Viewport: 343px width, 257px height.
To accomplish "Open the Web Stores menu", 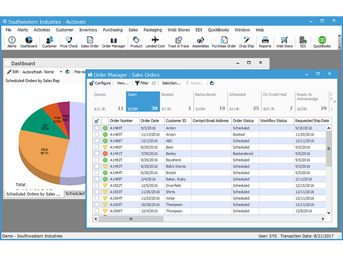I will point(179,30).
